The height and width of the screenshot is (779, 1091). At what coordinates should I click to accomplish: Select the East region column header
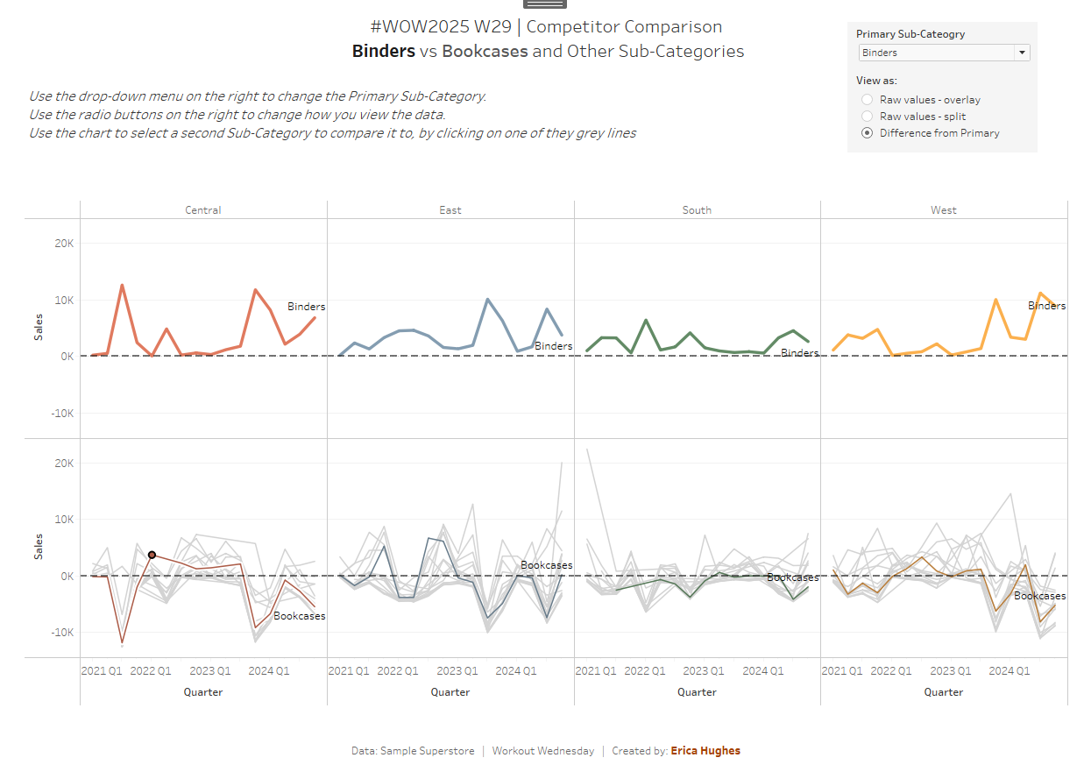point(450,210)
